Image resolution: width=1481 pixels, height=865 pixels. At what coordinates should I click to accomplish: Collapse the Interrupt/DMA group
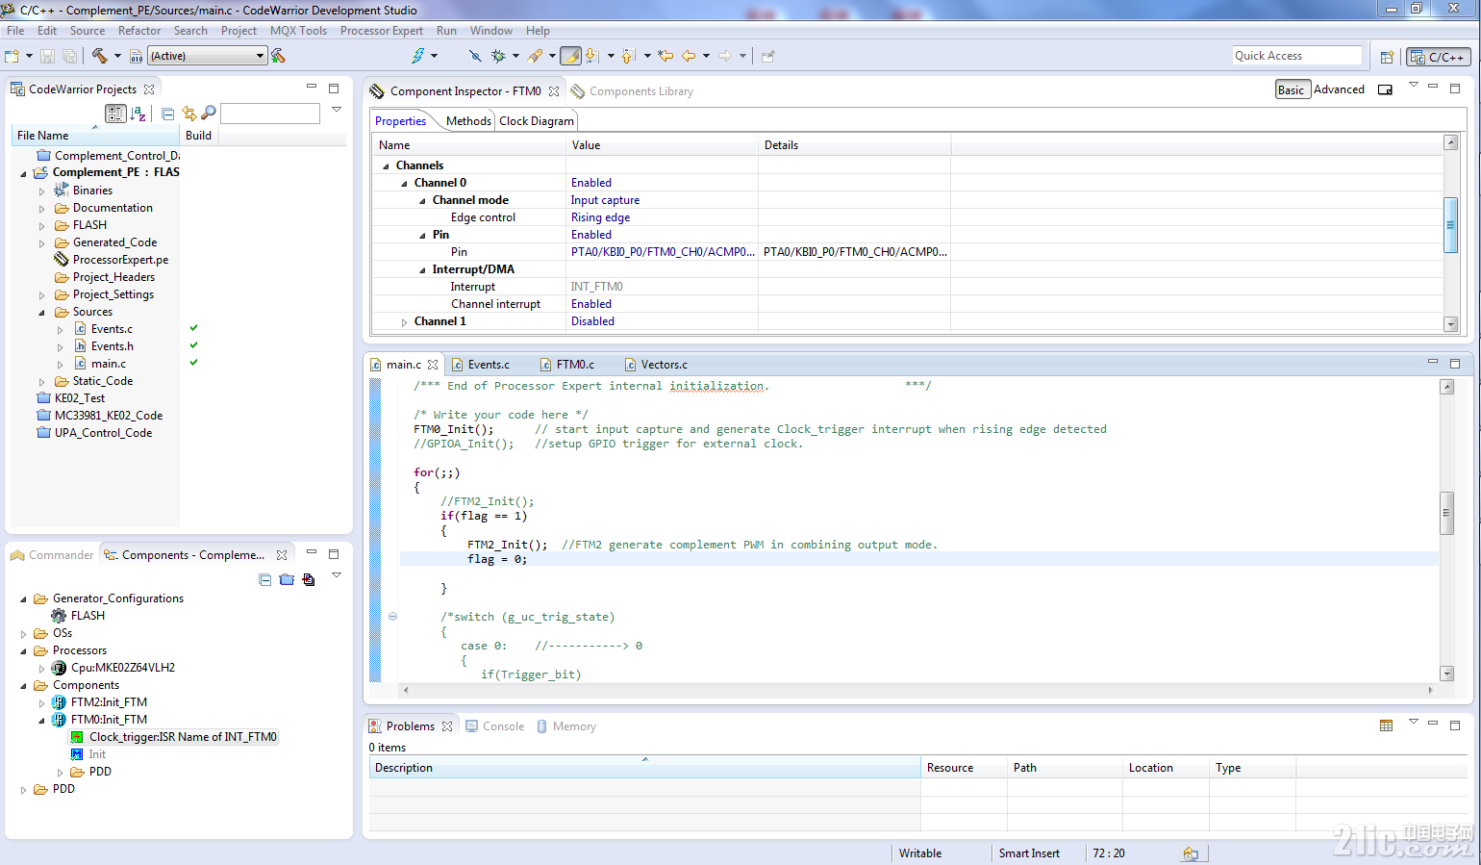422,270
